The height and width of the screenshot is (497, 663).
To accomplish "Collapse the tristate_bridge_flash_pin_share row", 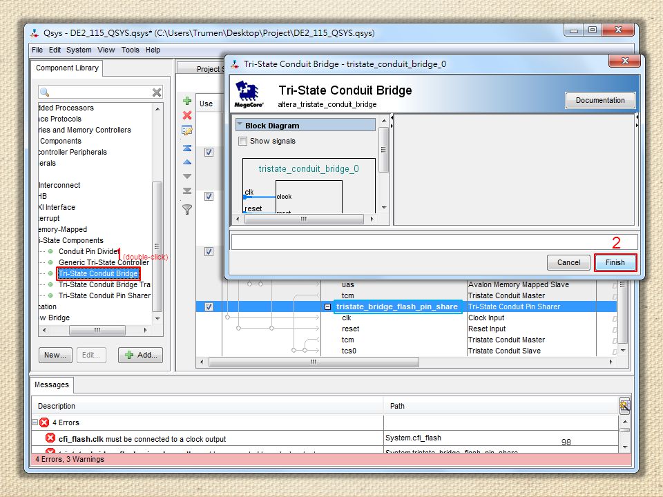I will (x=327, y=306).
